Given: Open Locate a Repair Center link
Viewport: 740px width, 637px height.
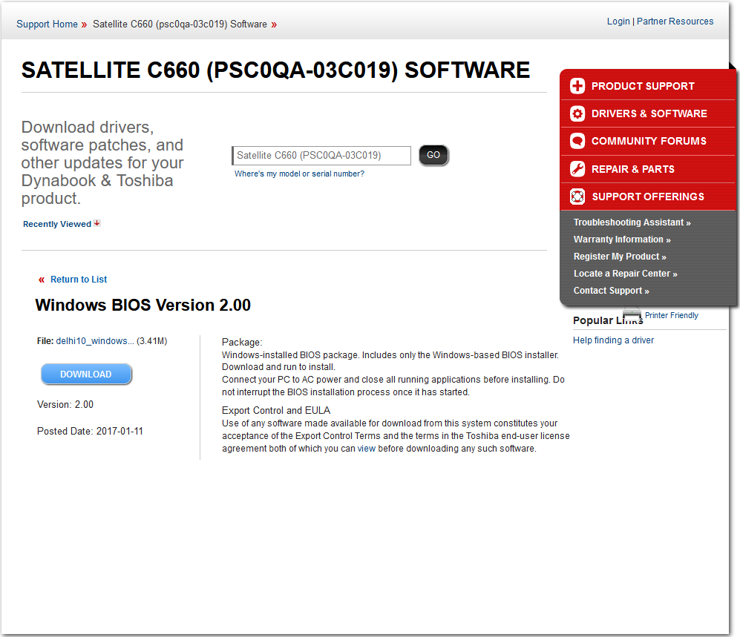Looking at the screenshot, I should click(625, 274).
